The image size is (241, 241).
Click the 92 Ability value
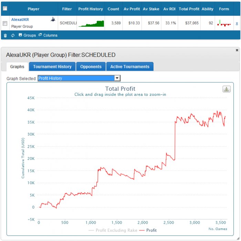pos(211,23)
